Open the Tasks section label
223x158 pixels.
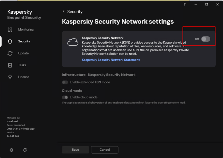[22, 65]
